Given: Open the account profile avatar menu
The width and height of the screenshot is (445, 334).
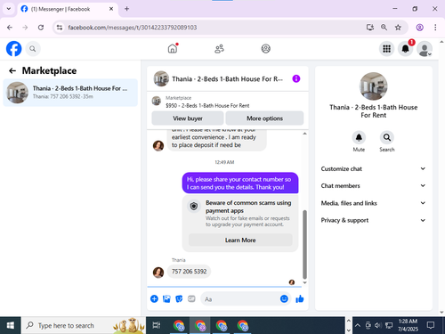Looking at the screenshot, I should (425, 49).
